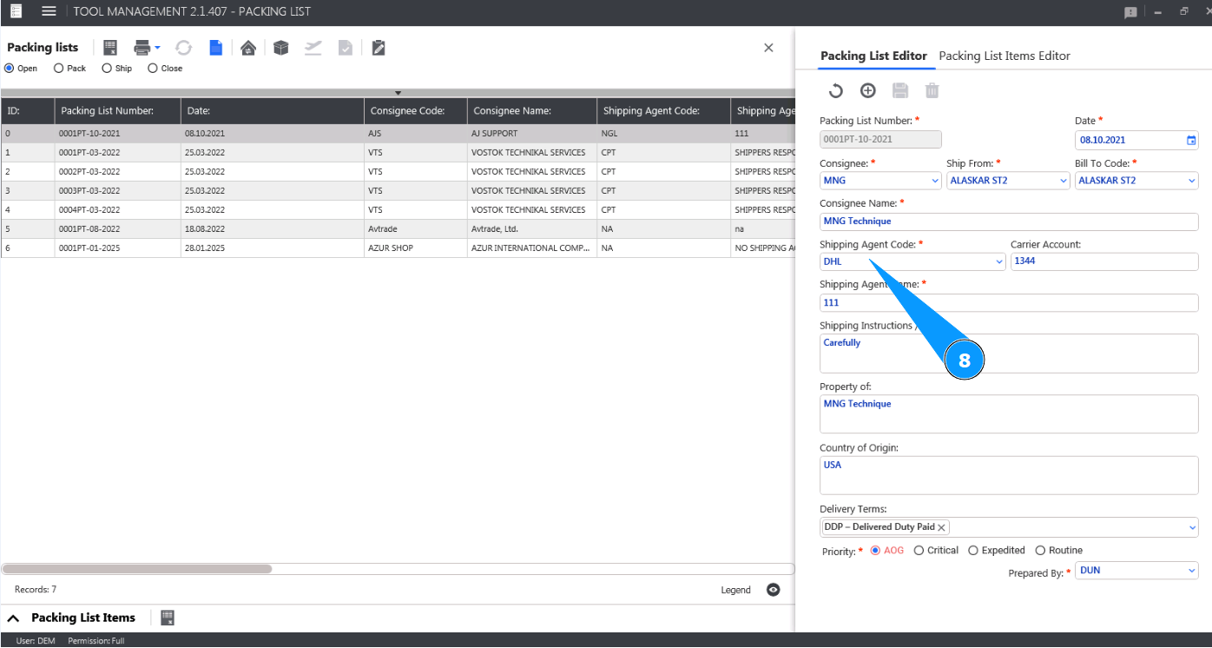Click the plus circle icon to add a record

(x=867, y=90)
